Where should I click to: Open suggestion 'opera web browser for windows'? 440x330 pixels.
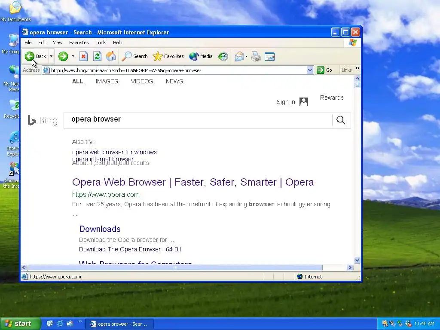[x=114, y=152]
